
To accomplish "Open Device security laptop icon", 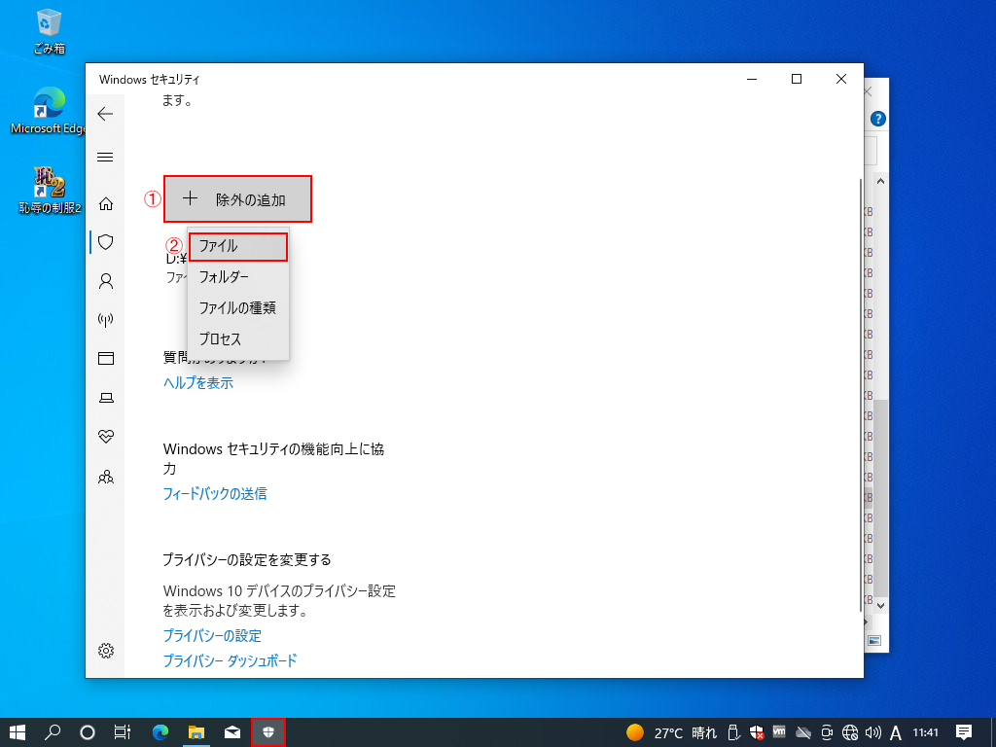I will 106,397.
